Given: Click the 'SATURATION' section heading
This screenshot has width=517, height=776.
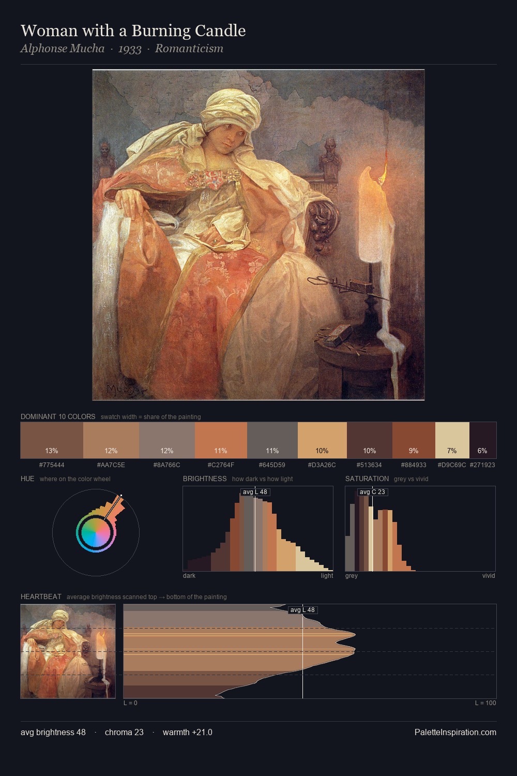Looking at the screenshot, I should coord(367,479).
